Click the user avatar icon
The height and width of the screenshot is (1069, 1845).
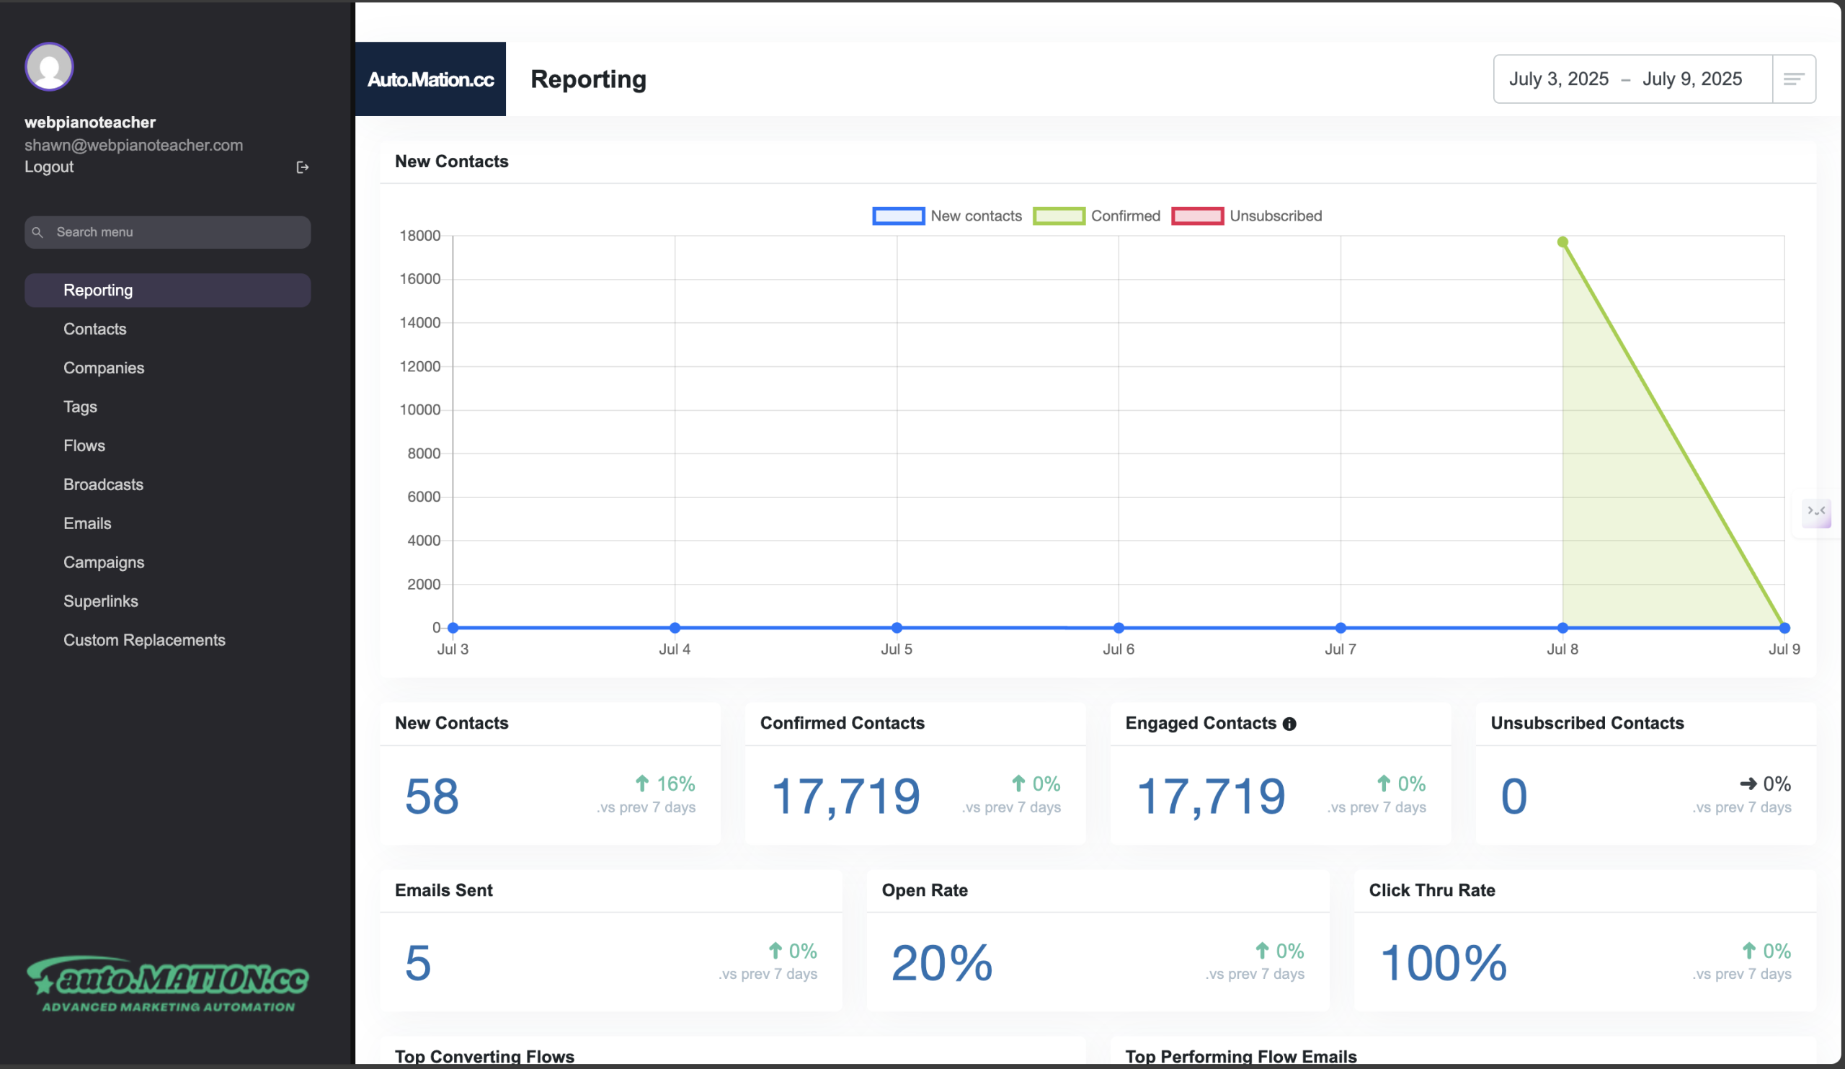(49, 66)
